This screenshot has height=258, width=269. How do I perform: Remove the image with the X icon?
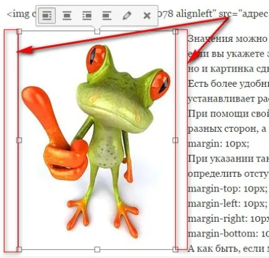(x=147, y=16)
